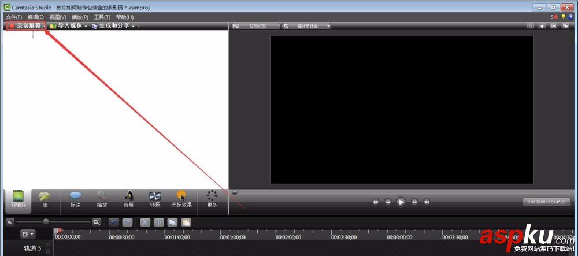Click the 0:00:00:00 / 0:01:45:26 time display

pyautogui.click(x=547, y=202)
